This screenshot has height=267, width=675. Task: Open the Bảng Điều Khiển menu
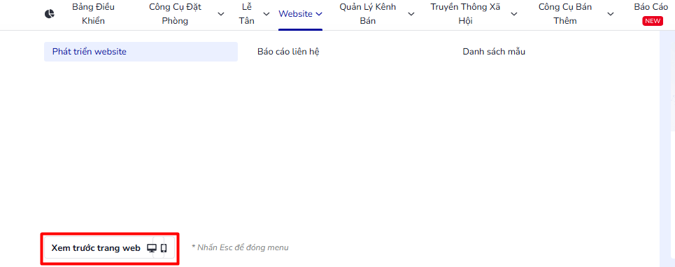[94, 14]
